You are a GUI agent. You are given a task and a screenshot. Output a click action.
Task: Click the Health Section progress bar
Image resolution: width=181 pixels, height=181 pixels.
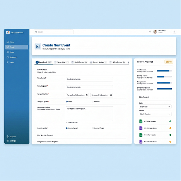(164, 71)
